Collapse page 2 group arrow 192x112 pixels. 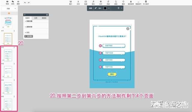2,47
